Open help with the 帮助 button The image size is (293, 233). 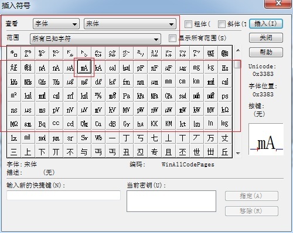266,52
